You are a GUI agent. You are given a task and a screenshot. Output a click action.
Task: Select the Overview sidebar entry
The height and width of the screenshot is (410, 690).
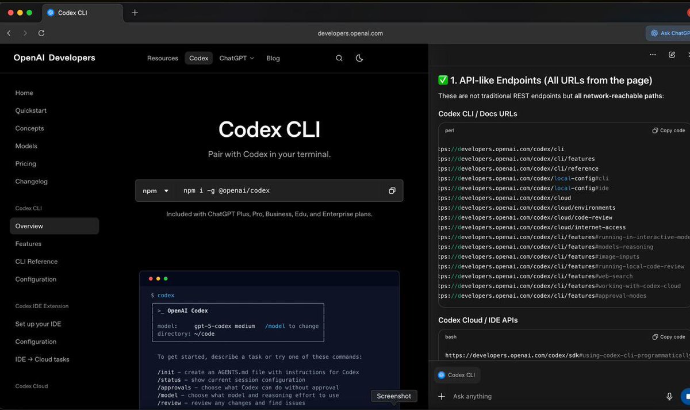29,226
